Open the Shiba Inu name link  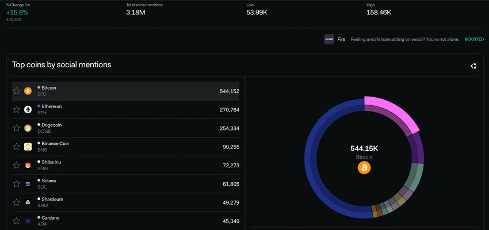point(51,162)
